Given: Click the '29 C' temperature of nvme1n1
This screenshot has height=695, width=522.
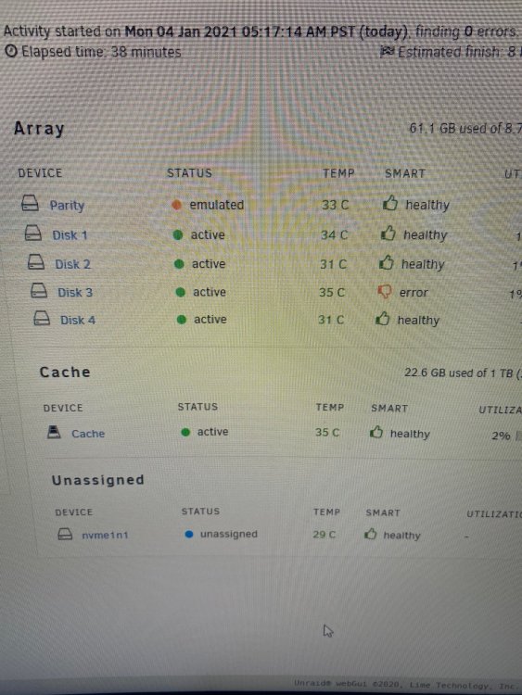Looking at the screenshot, I should [x=325, y=535].
